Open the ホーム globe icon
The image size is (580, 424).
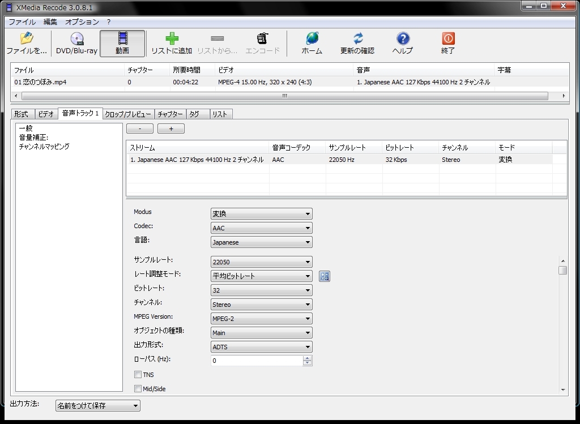coord(312,38)
